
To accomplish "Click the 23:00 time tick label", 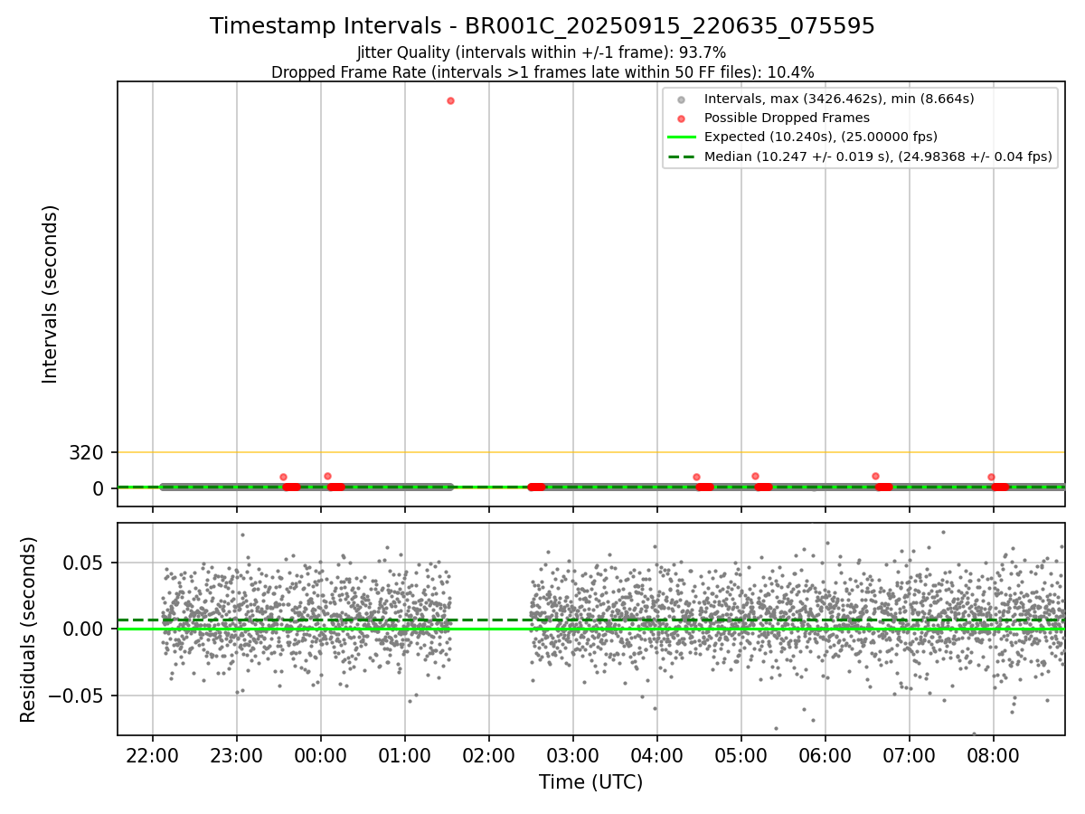I will [x=237, y=754].
